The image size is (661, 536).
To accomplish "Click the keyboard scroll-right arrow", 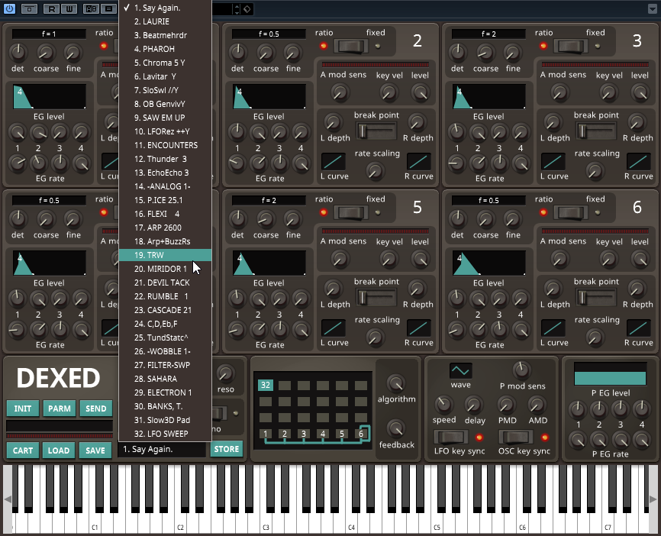I will pos(653,499).
